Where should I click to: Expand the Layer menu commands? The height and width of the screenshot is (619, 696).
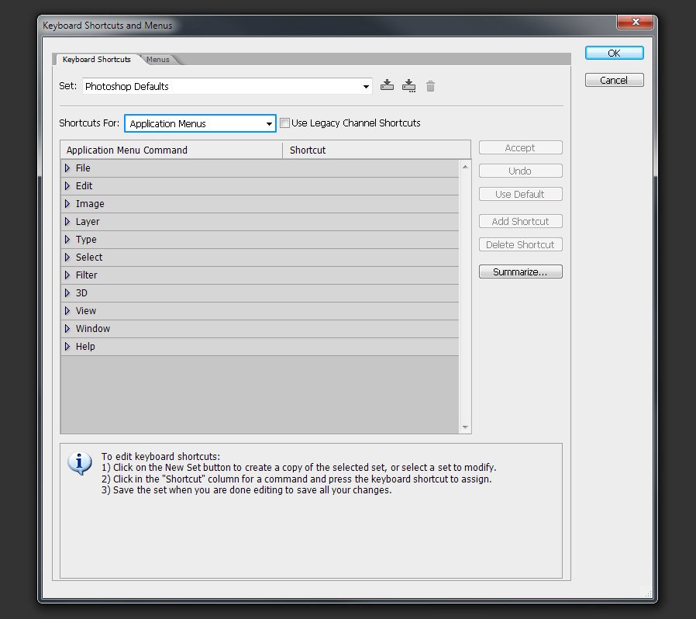tap(67, 221)
